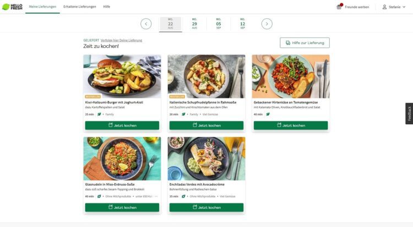Open the Erhaltene Lieferungen tab
The image size is (413, 227).
[79, 7]
